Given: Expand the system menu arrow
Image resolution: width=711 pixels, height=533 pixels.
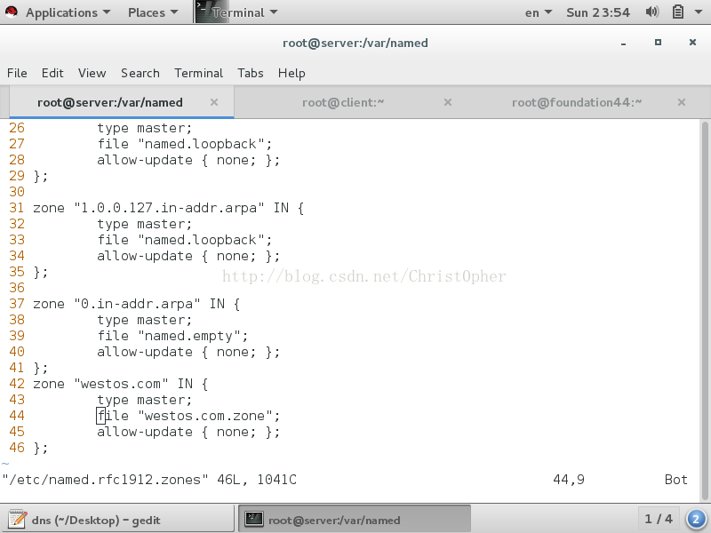Looking at the screenshot, I should coord(699,12).
